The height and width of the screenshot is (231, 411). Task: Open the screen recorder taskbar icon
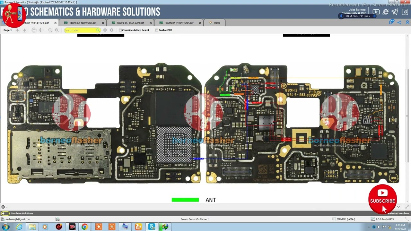72,227
